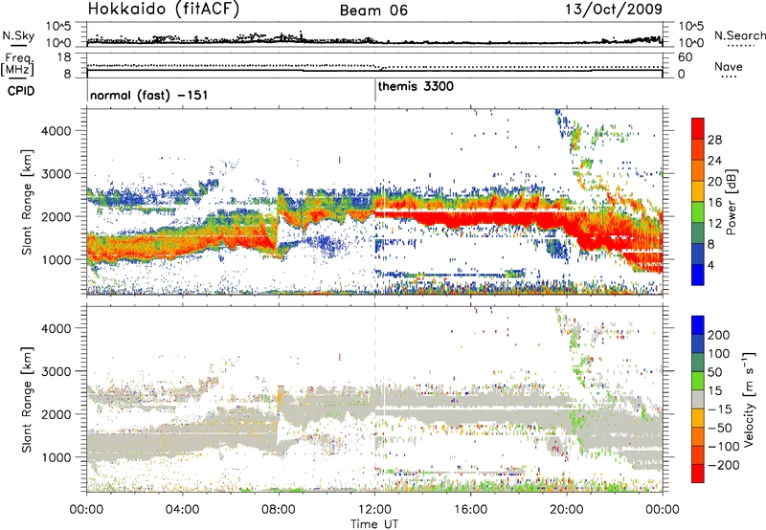Click the "CPID" row label

pos(21,91)
